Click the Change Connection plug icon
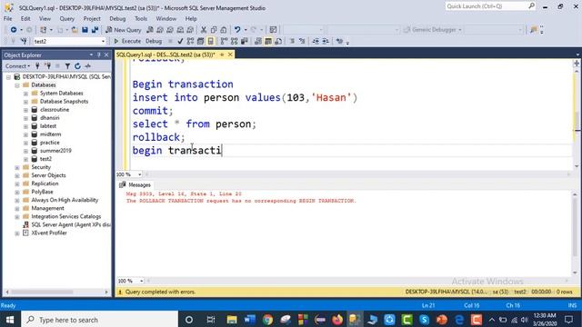582x327 pixels. 24,41
